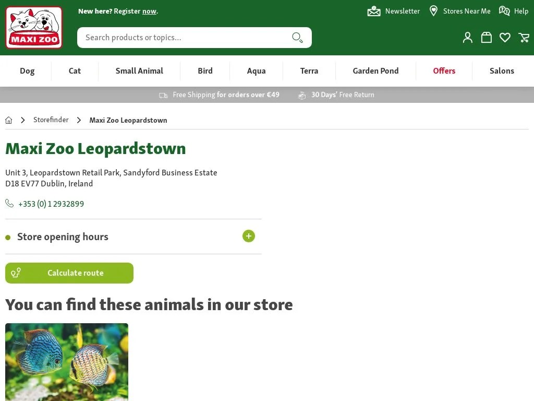Image resolution: width=534 pixels, height=401 pixels.
Task: Follow the Register now link
Action: (149, 11)
